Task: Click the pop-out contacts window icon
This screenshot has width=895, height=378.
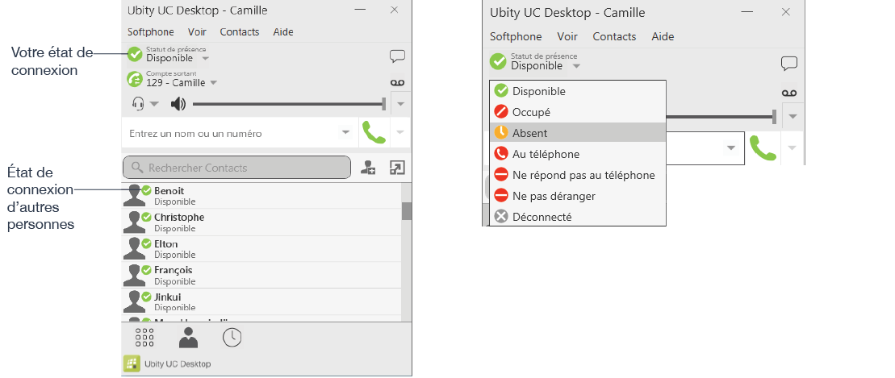Action: click(397, 168)
